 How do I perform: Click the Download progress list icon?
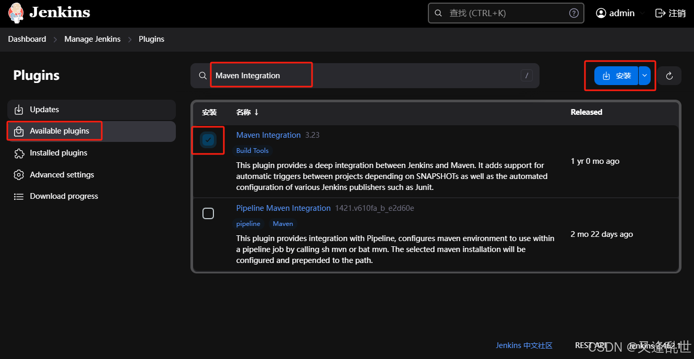pos(19,196)
